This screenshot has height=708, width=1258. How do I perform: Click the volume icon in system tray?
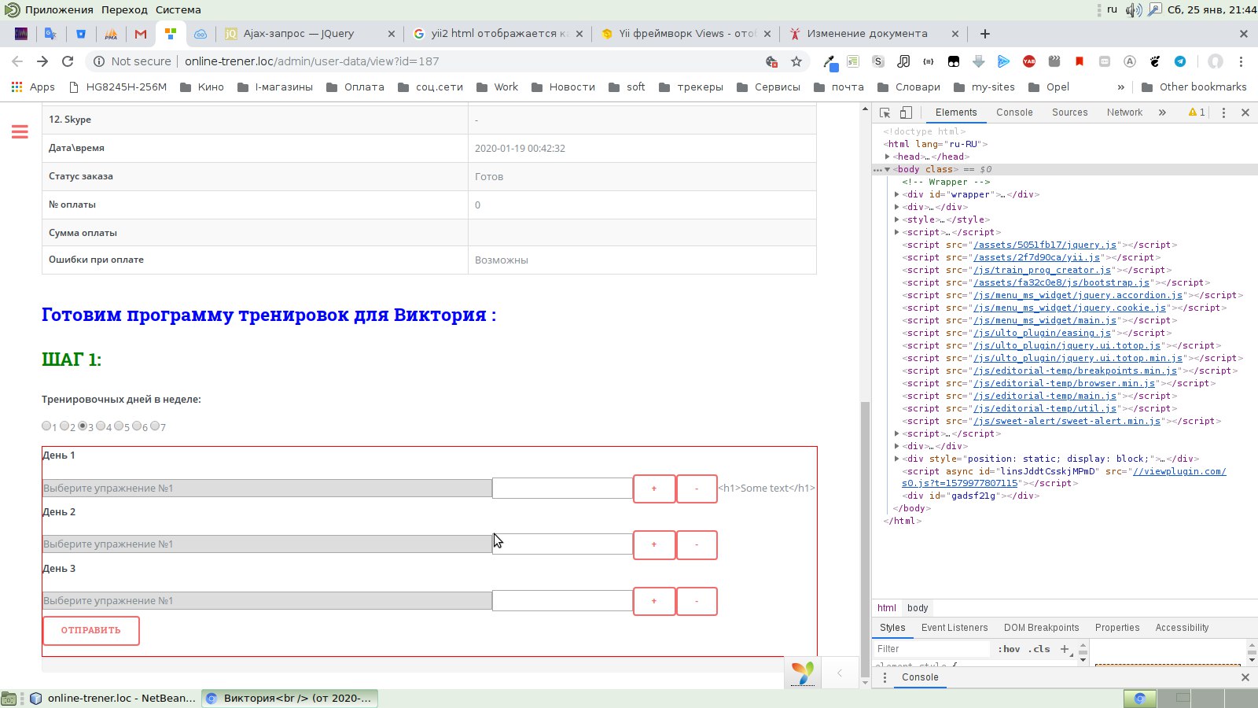click(1133, 10)
